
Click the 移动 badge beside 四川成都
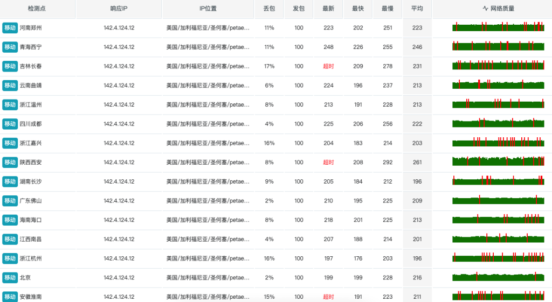(10, 124)
